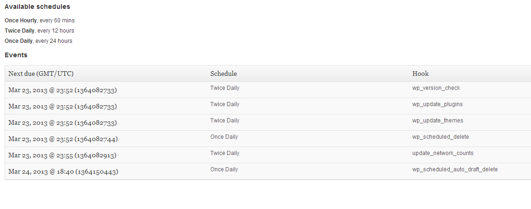Select the Schedule cell in the update_network_counts row
The width and height of the screenshot is (531, 209).
225,153
